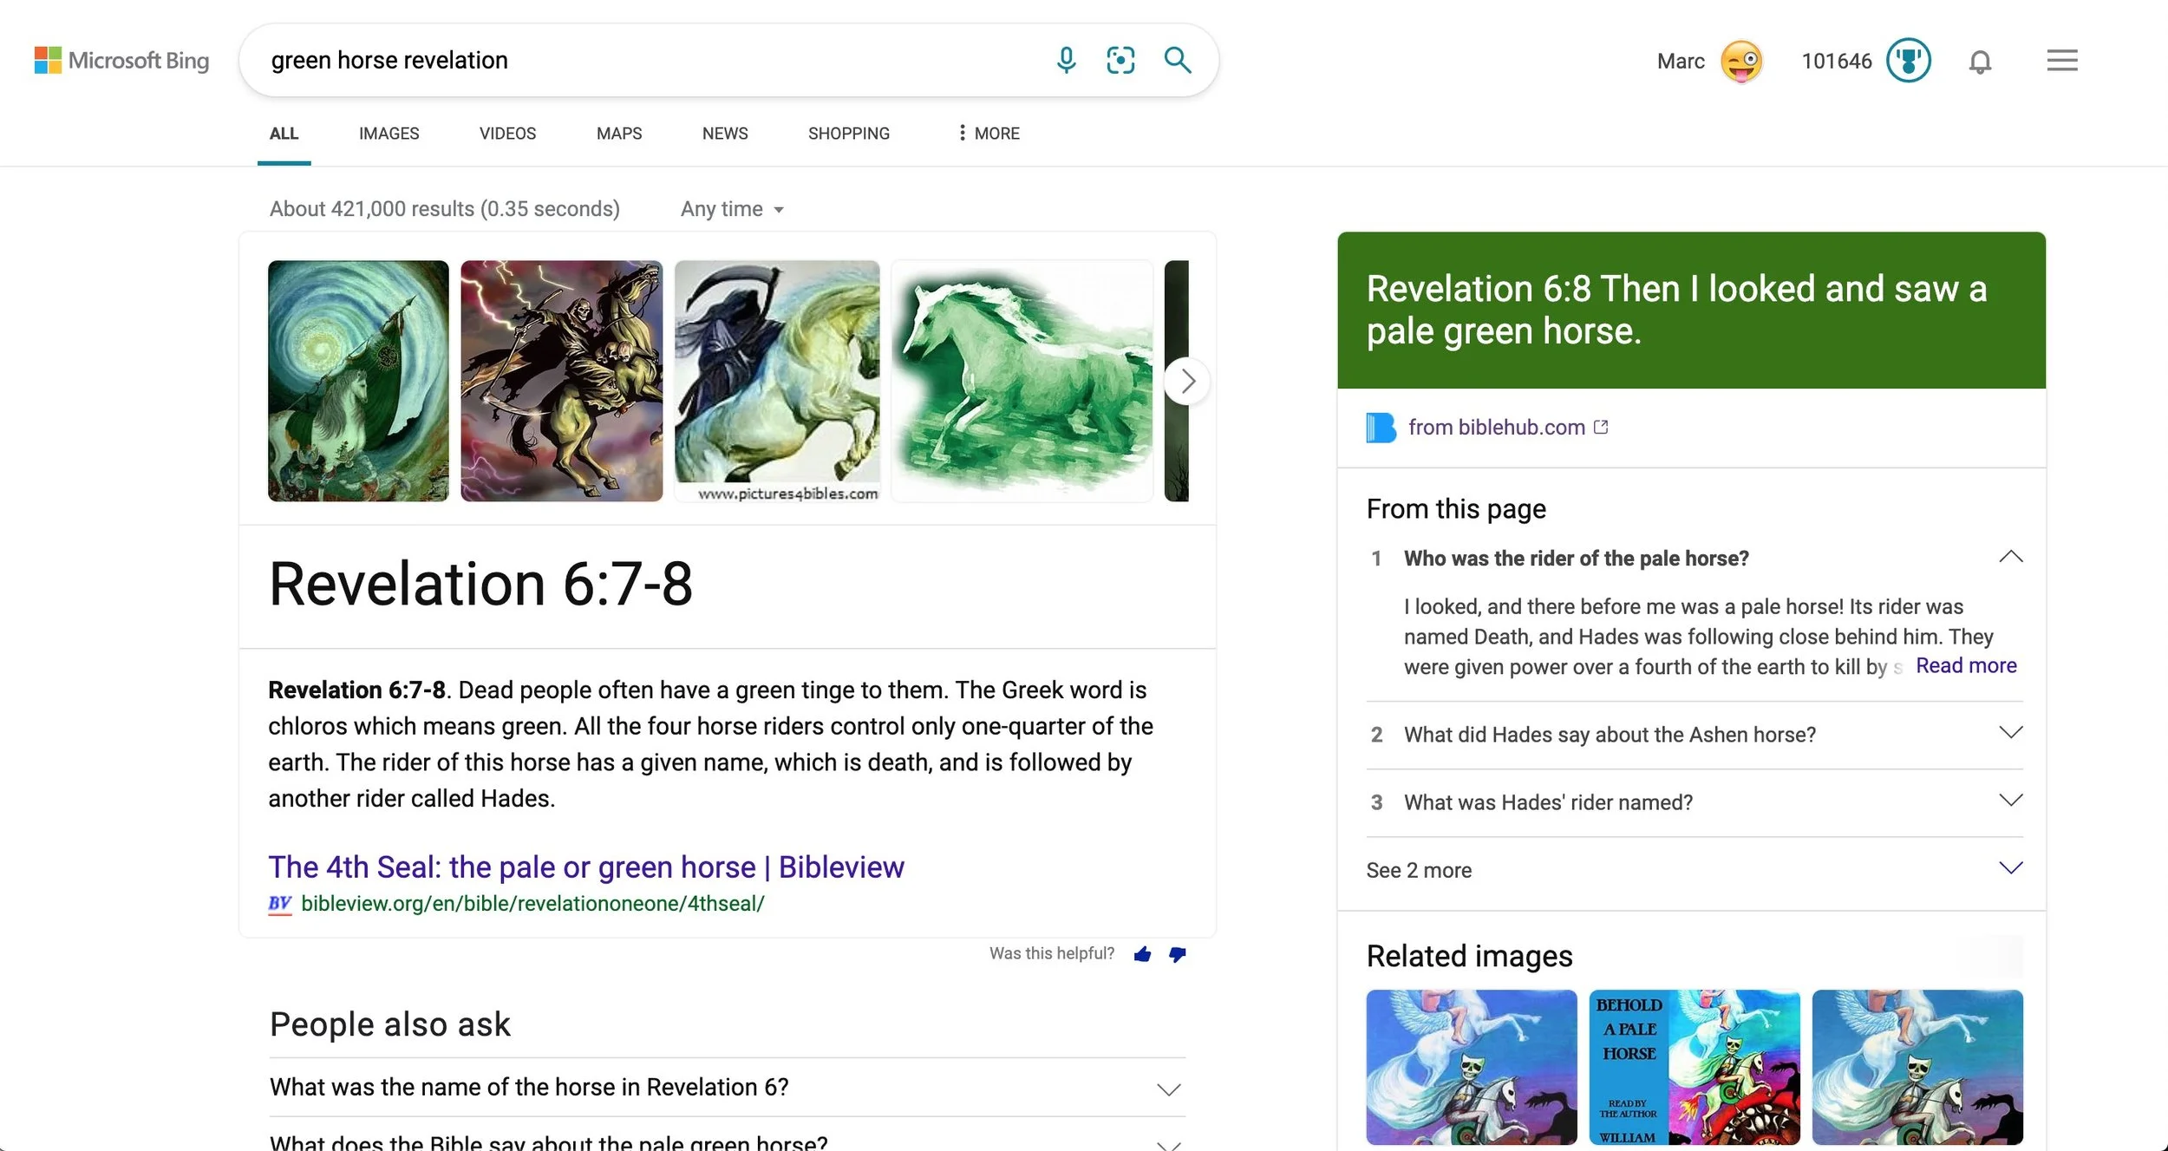Open the Any time filter dropdown
This screenshot has width=2168, height=1151.
[x=732, y=209]
